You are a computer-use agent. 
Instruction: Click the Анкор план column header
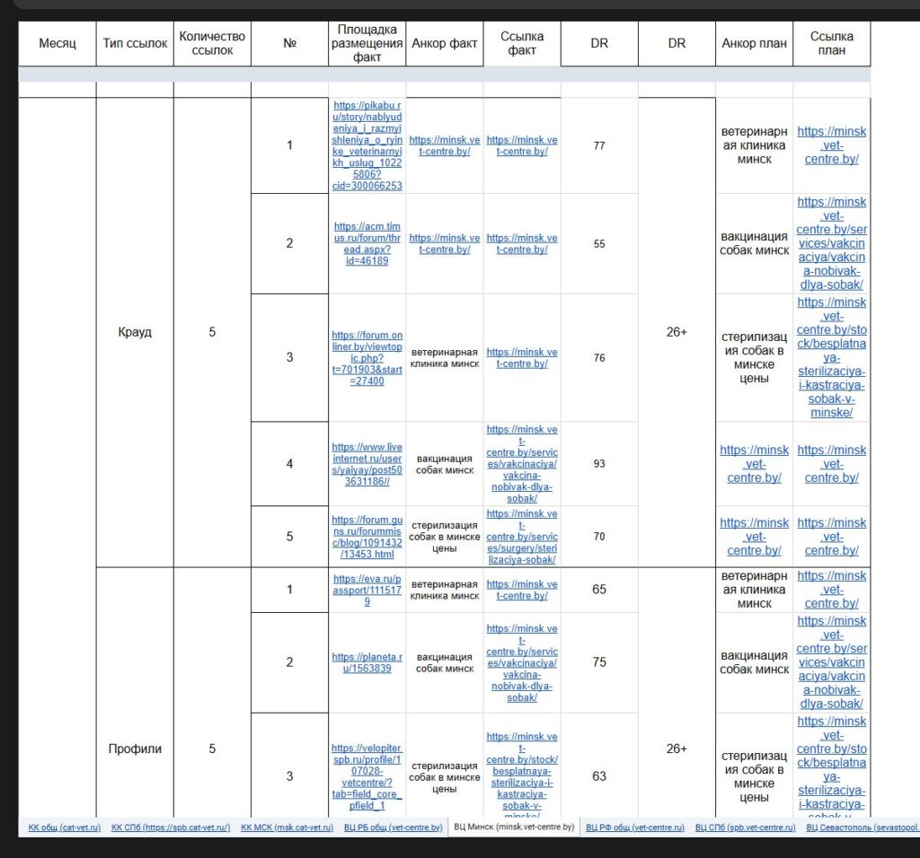click(755, 43)
